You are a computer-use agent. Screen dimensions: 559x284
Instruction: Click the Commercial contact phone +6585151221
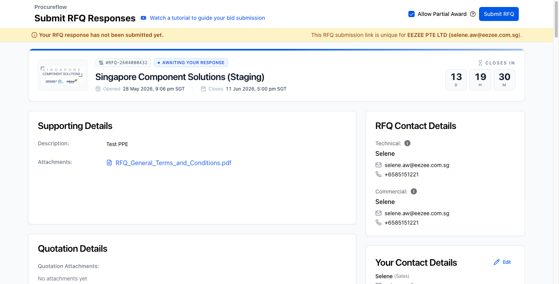401,223
